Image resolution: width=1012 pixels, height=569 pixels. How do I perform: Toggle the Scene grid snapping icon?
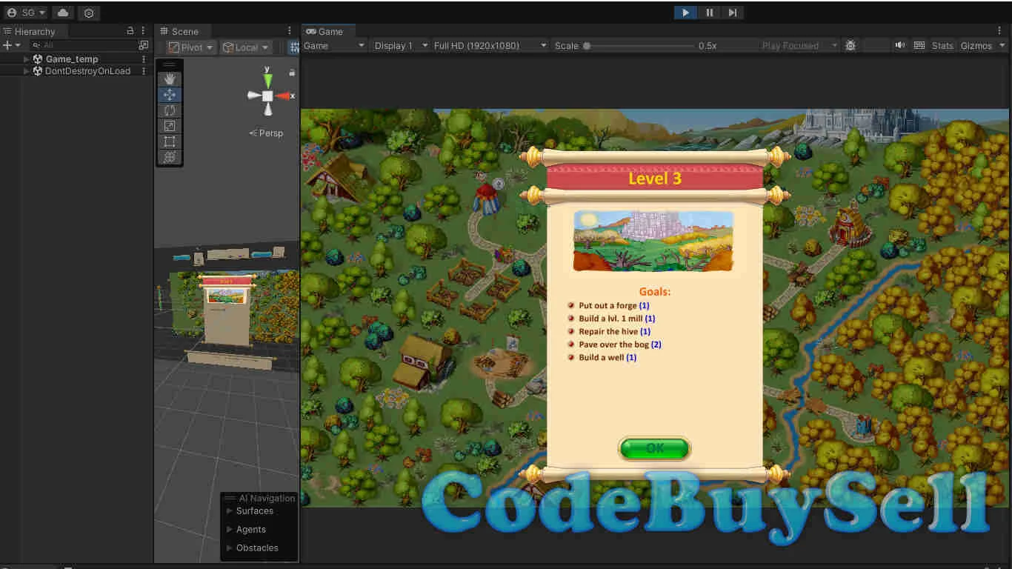294,47
